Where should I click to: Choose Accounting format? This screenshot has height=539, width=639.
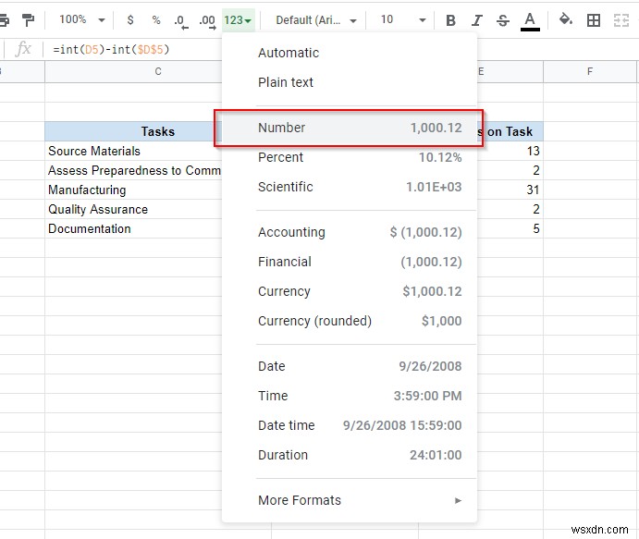click(x=350, y=232)
